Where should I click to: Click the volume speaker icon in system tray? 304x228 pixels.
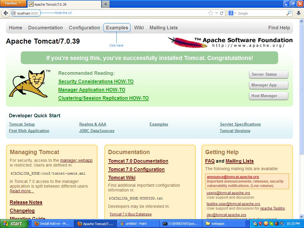277,224
